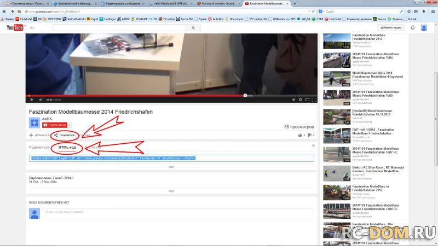The height and width of the screenshot is (246, 438).
Task: Click the page vertical scrollbar
Action: (x=435, y=120)
